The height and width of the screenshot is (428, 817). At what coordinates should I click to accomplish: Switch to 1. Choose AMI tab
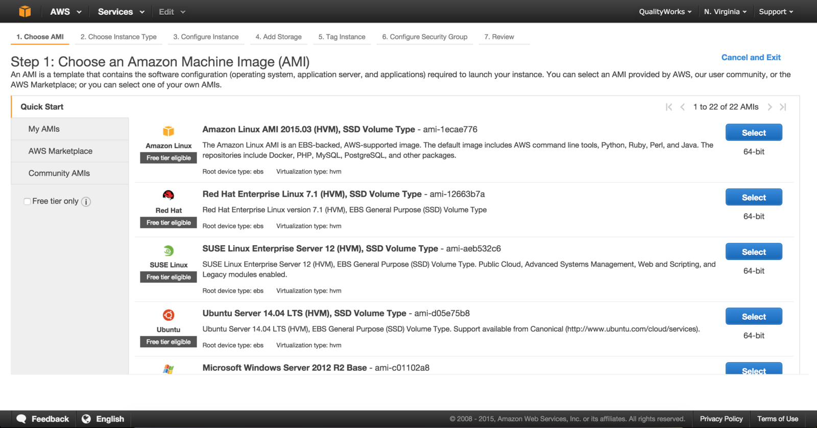(x=40, y=37)
